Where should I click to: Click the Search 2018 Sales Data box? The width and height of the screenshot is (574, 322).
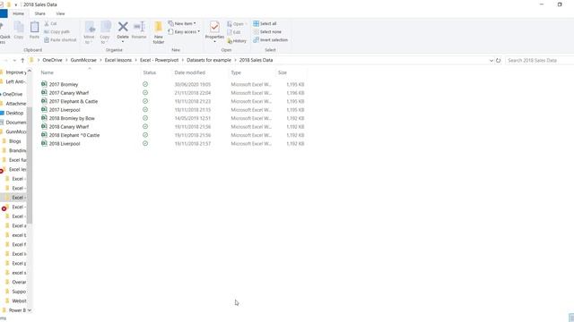click(539, 60)
